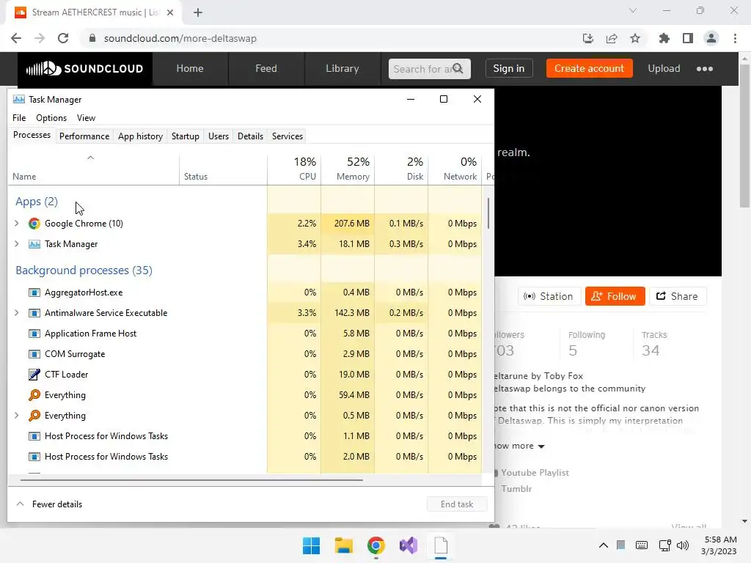Open a new Chrome tab
The height and width of the screenshot is (563, 751).
198,12
